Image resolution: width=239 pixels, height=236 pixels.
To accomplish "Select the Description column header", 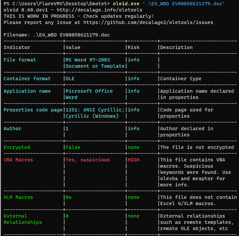I will (176, 47).
